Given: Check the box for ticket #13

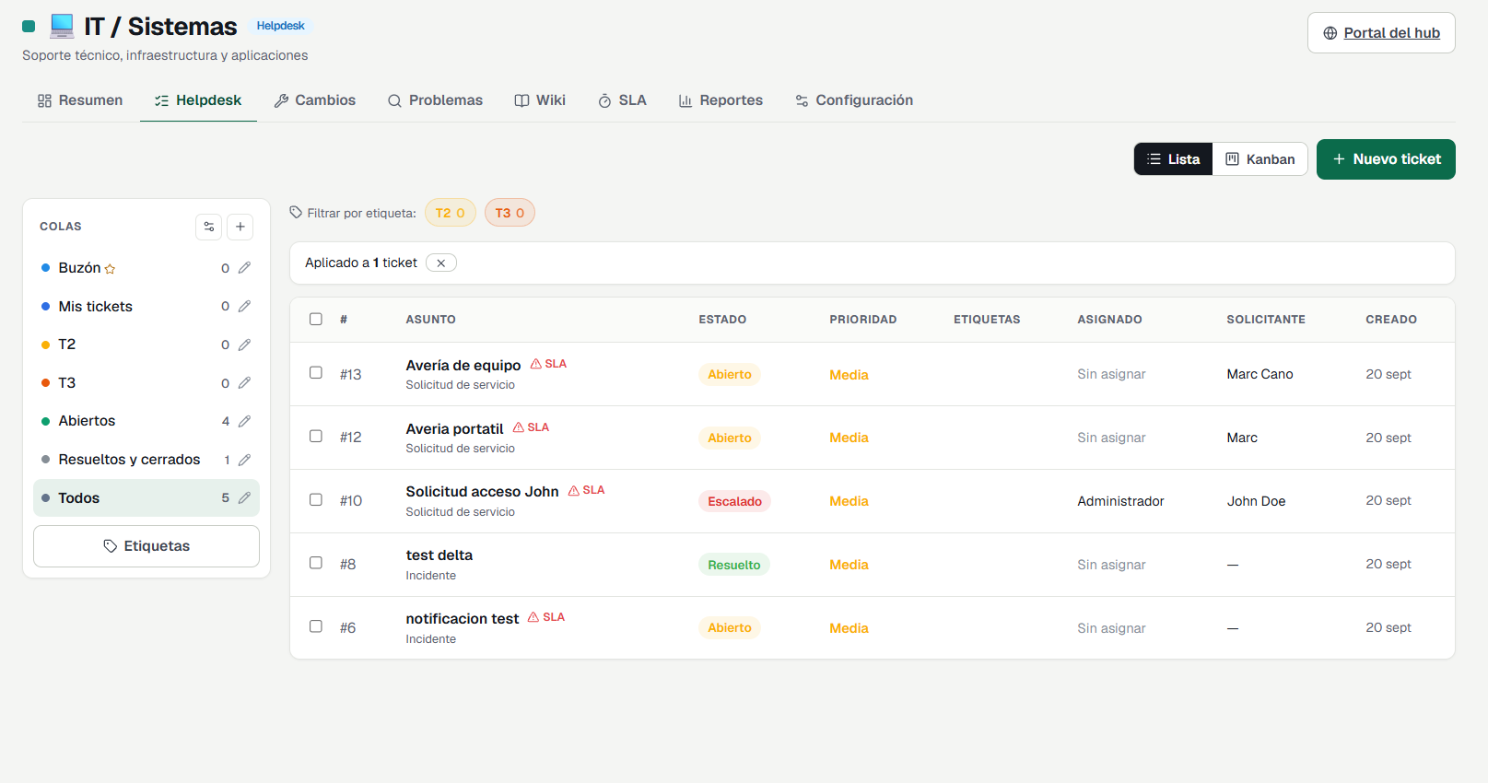Looking at the screenshot, I should [316, 373].
